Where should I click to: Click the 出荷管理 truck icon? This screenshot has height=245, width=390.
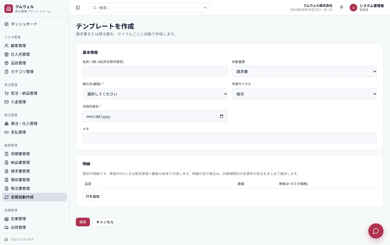pos(6,227)
